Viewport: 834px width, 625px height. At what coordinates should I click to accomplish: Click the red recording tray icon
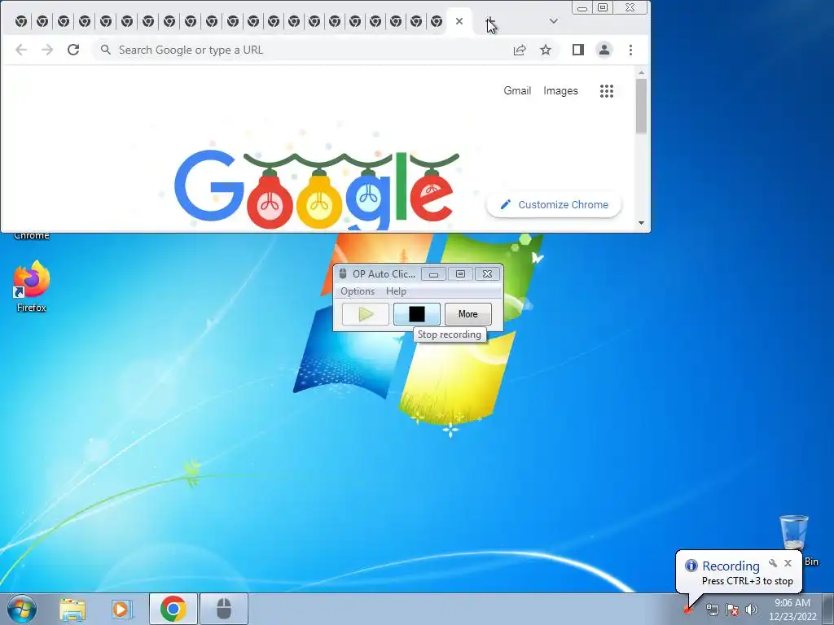click(689, 610)
